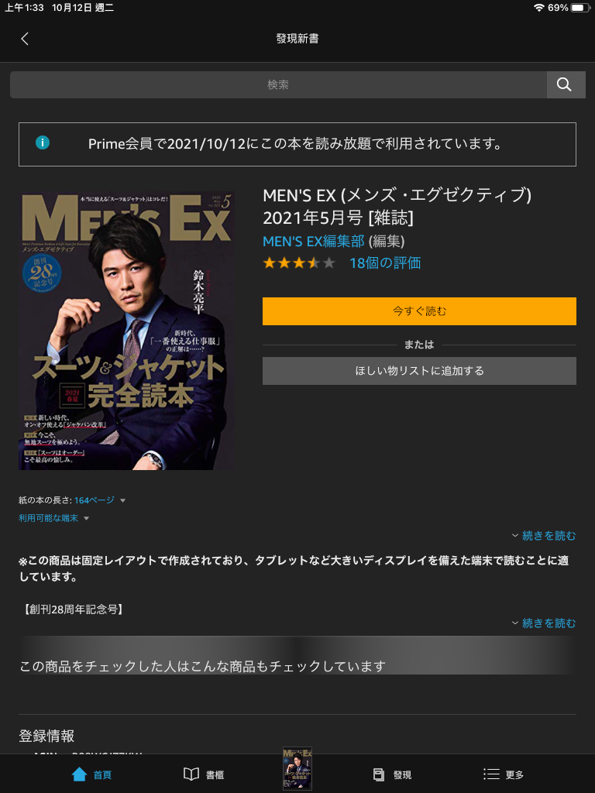
Task: Open the 更多 more menu icon
Action: pos(491,774)
